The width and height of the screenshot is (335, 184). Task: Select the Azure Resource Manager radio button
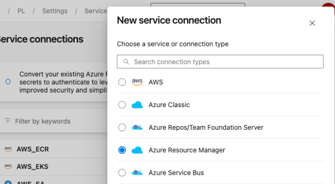pyautogui.click(x=122, y=150)
